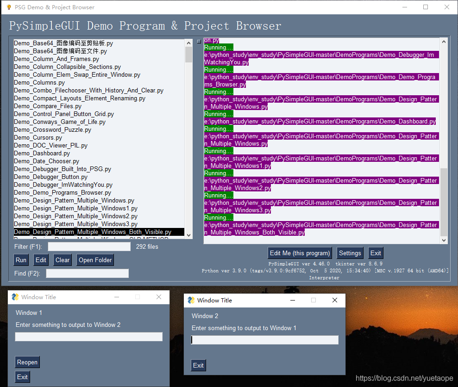Click Exit in the Demo Browser window
The height and width of the screenshot is (387, 458).
(x=376, y=253)
